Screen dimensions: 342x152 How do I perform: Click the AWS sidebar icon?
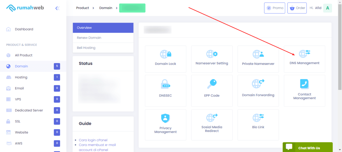pos(9,143)
